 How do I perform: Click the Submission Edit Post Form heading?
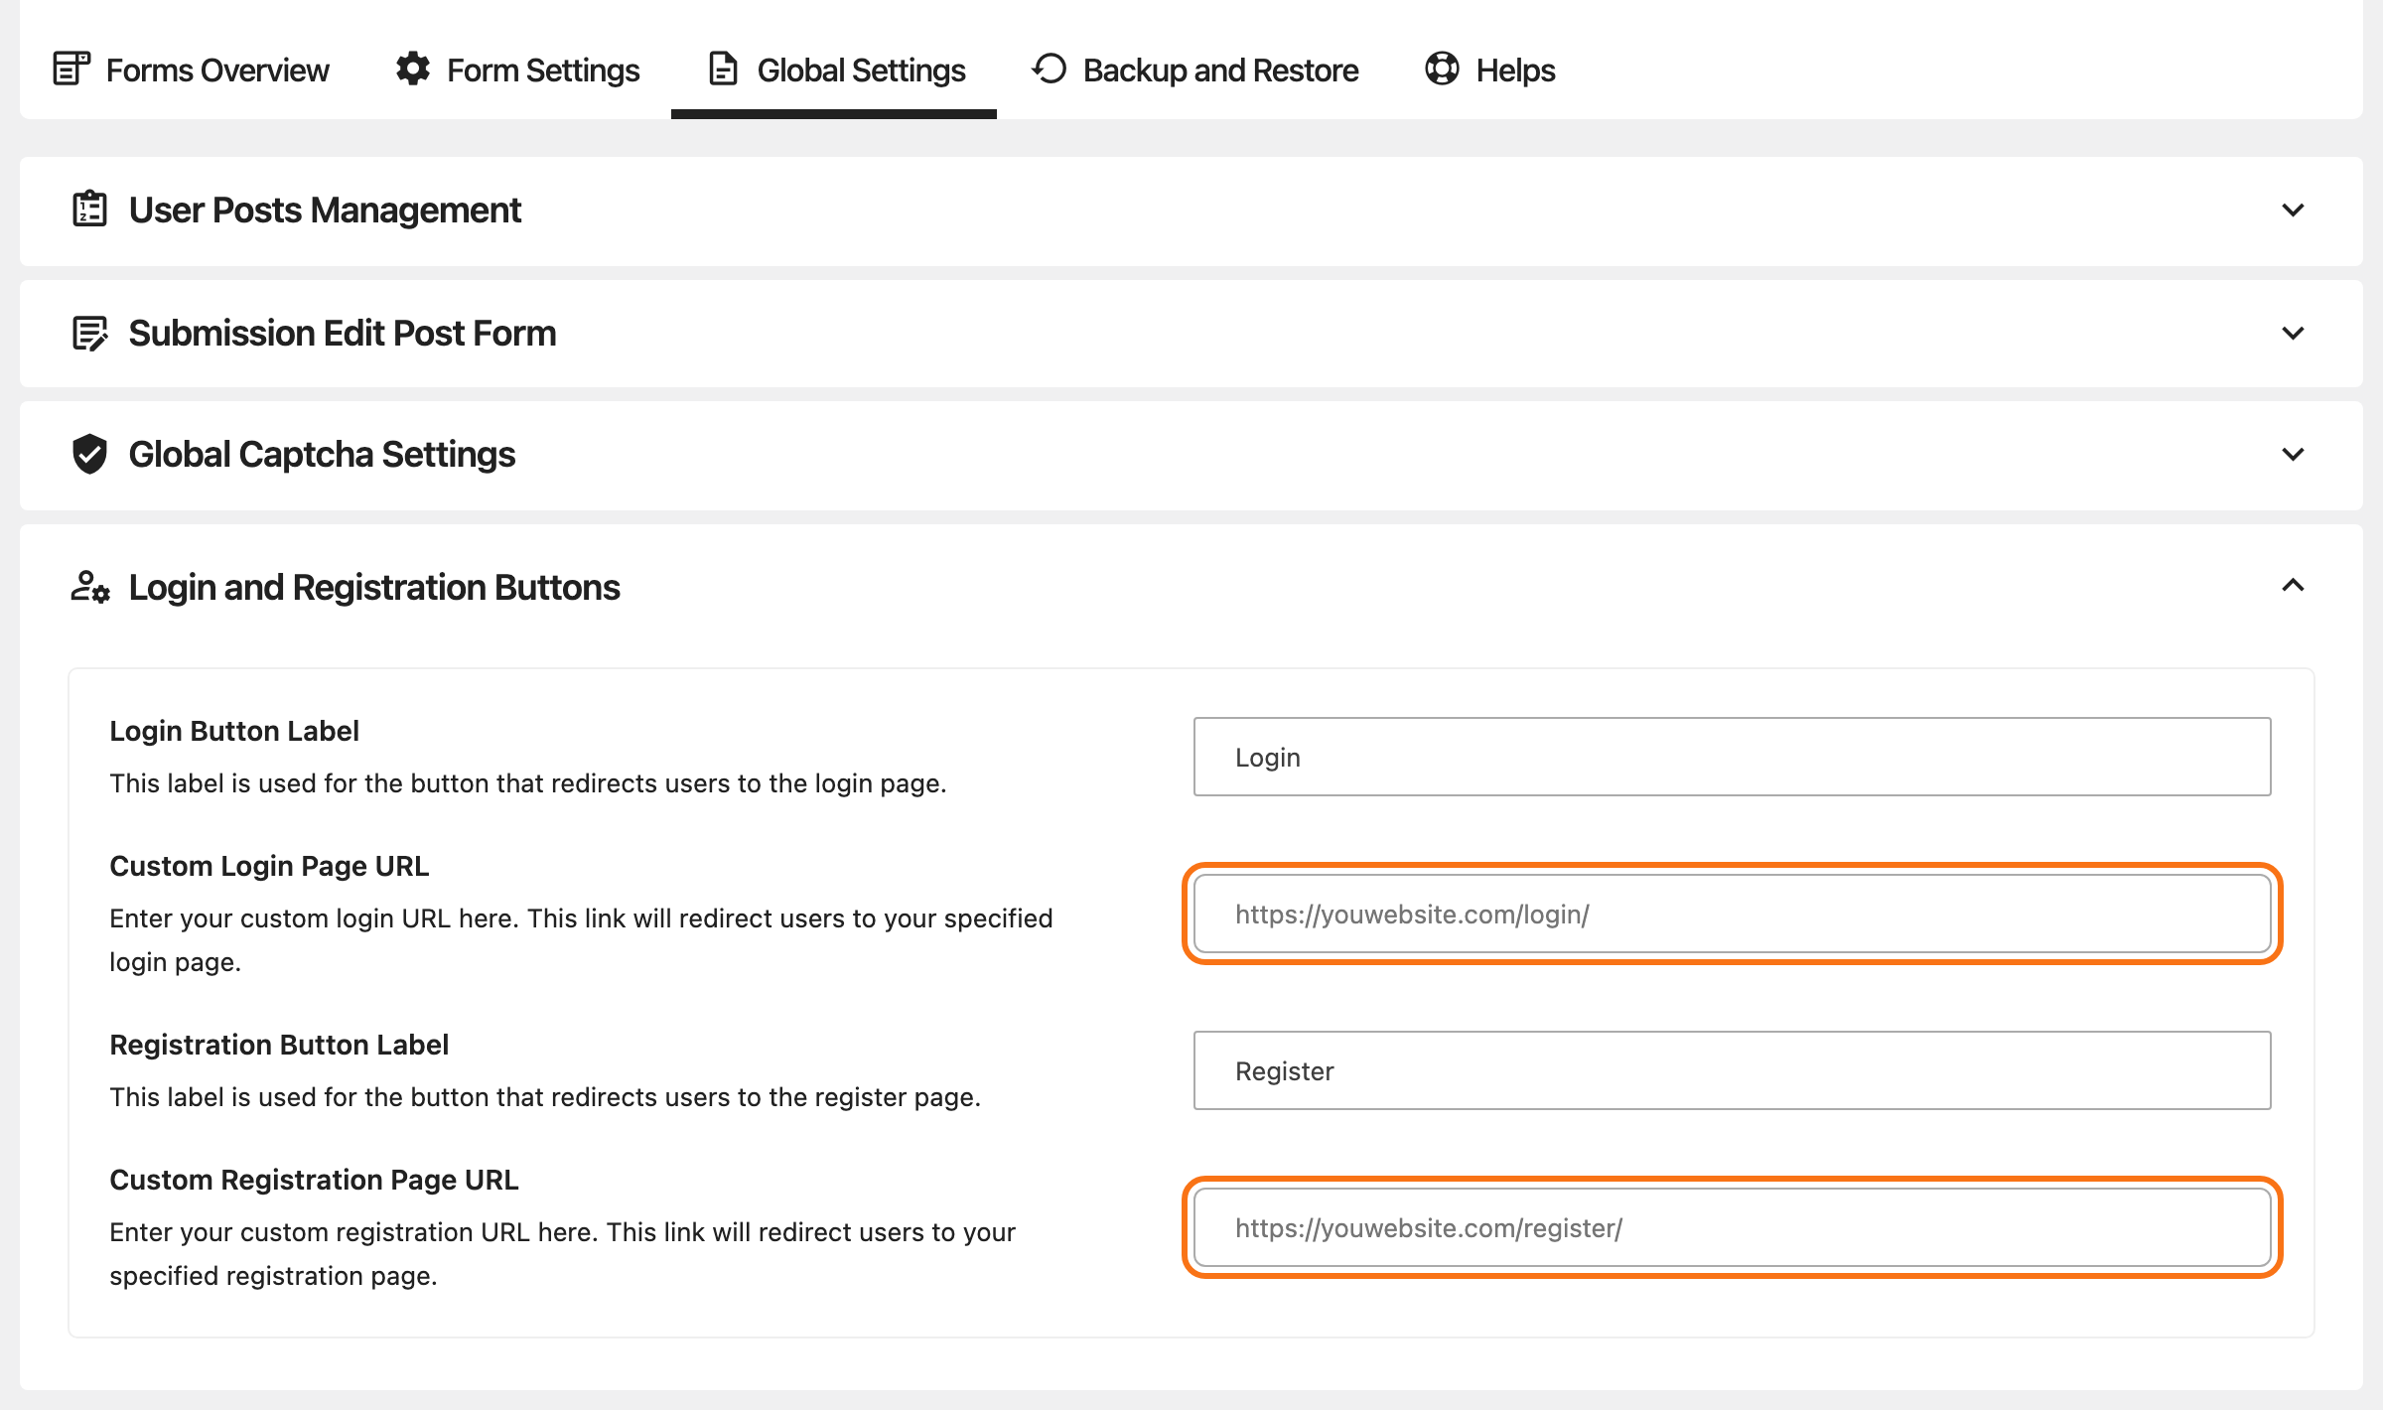[343, 333]
